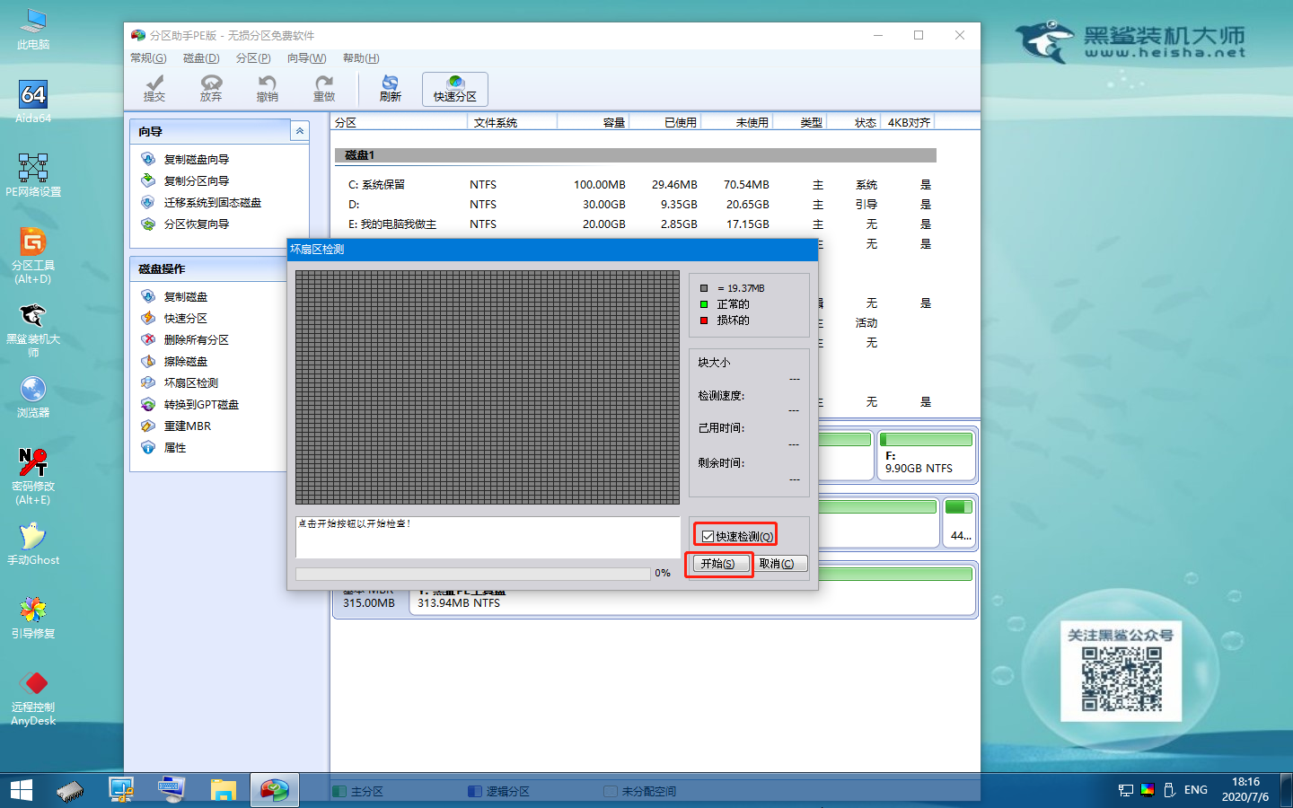Screen dimensions: 1293x808
Task: Select the E: 我的电脑我做主 partition row
Action: point(636,224)
